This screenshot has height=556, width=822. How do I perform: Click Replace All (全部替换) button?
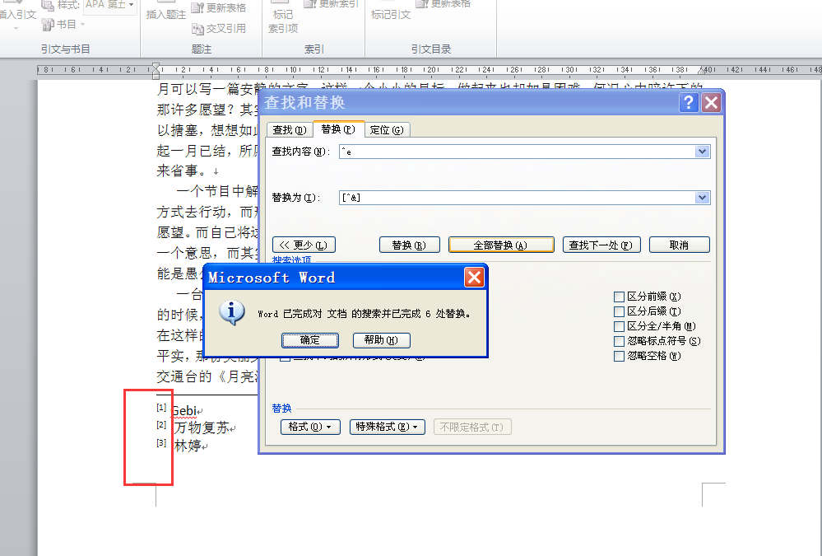click(500, 245)
